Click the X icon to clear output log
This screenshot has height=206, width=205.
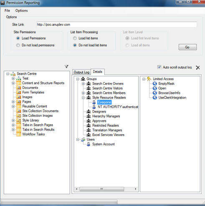pyautogui.click(x=198, y=68)
